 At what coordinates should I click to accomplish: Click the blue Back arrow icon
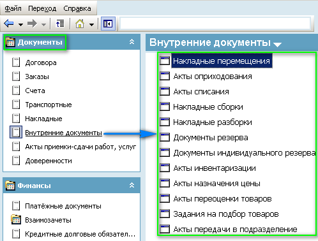pos(9,24)
